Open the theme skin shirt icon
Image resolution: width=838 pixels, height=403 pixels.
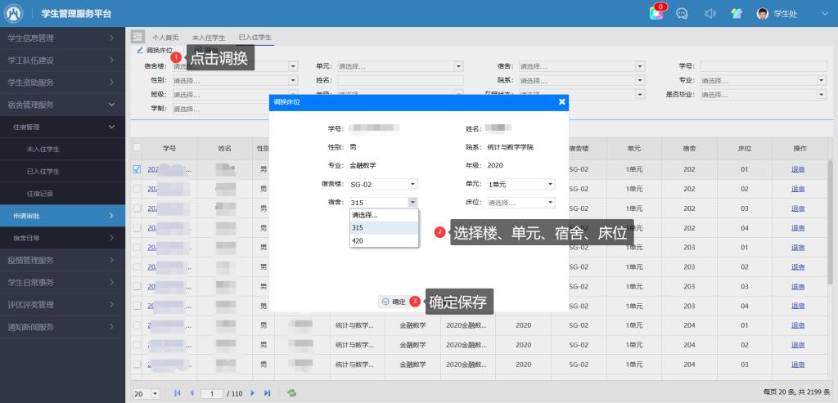click(x=736, y=13)
